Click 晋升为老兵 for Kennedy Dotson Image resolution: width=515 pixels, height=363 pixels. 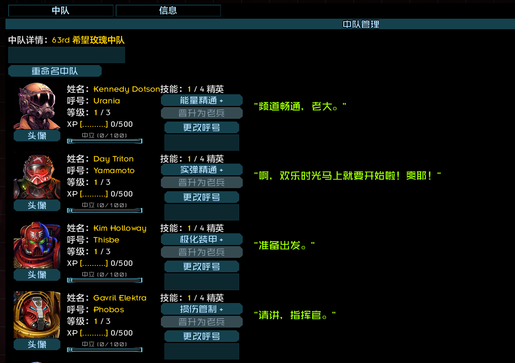(x=202, y=113)
